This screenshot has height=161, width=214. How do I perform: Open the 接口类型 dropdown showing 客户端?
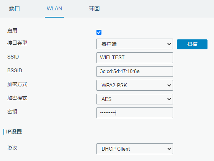point(135,44)
